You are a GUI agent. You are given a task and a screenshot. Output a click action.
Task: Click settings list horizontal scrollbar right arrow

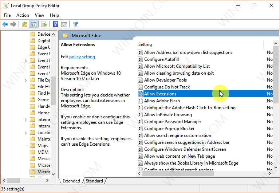(x=270, y=174)
